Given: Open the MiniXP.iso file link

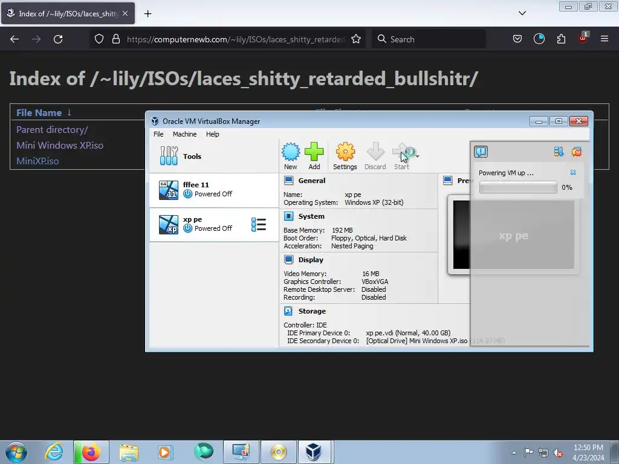Looking at the screenshot, I should coord(37,161).
